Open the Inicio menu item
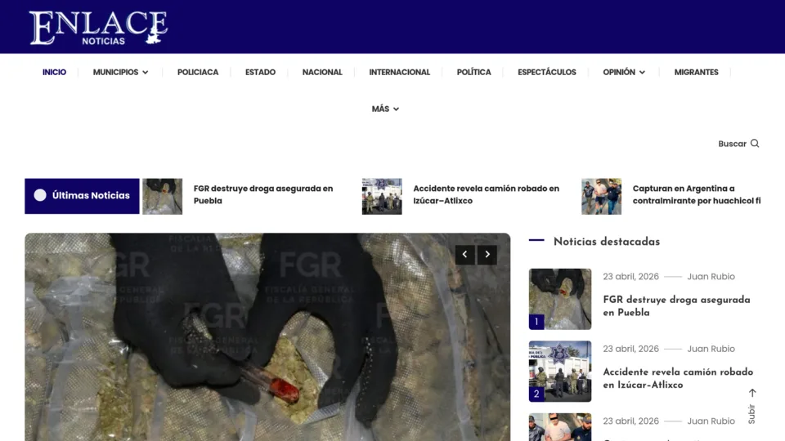The image size is (785, 441). pos(54,72)
